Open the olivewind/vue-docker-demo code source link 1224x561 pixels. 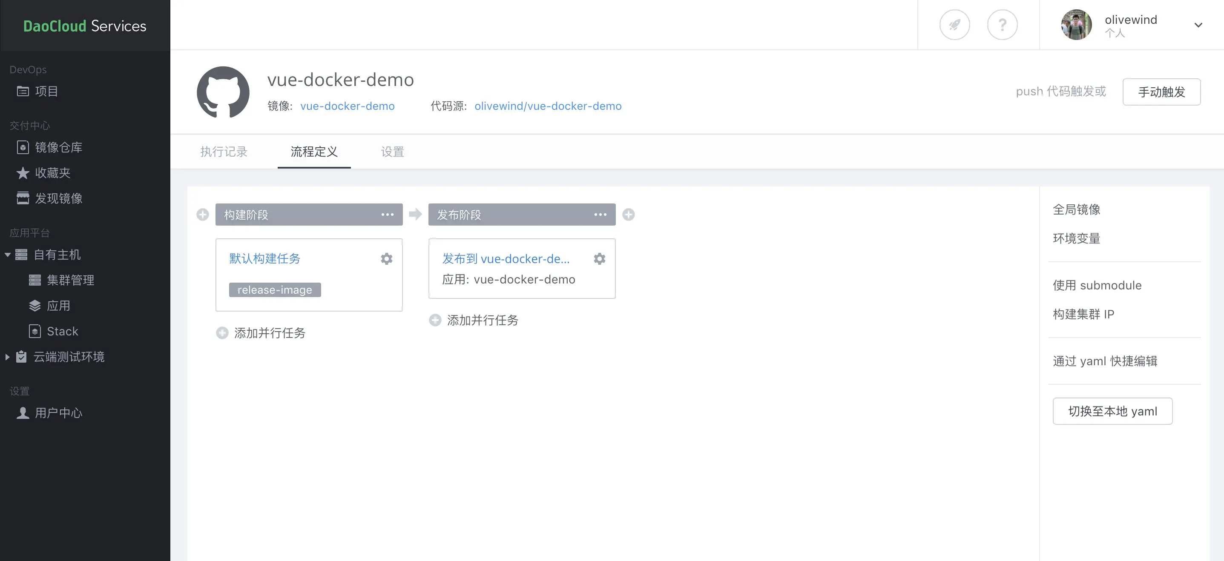click(548, 106)
